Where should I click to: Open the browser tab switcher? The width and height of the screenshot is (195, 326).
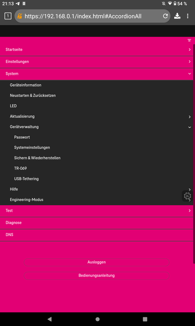pos(8,16)
